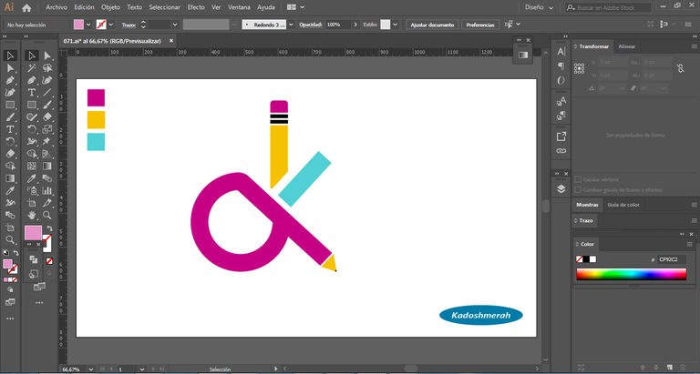Viewport: 700px width, 374px height.
Task: Select the Mesh tool
Action: tap(32, 167)
